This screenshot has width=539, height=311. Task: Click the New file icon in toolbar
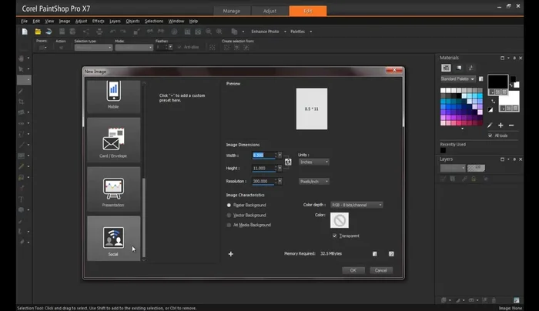(x=25, y=32)
